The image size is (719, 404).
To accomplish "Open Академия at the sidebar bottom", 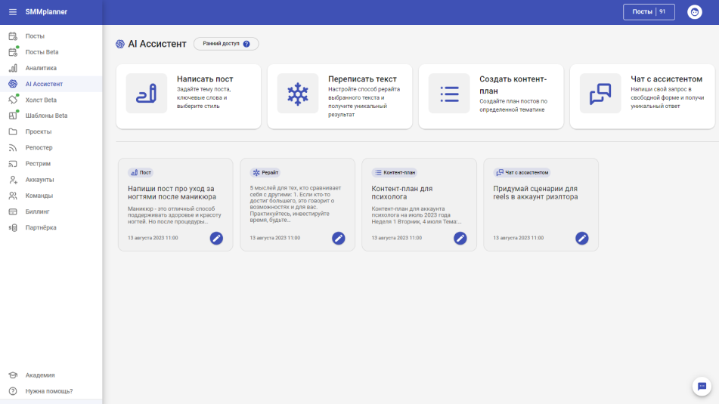I will coord(40,375).
